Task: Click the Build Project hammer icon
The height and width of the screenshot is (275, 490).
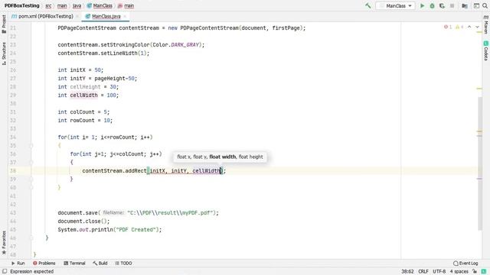Action: pos(367,5)
